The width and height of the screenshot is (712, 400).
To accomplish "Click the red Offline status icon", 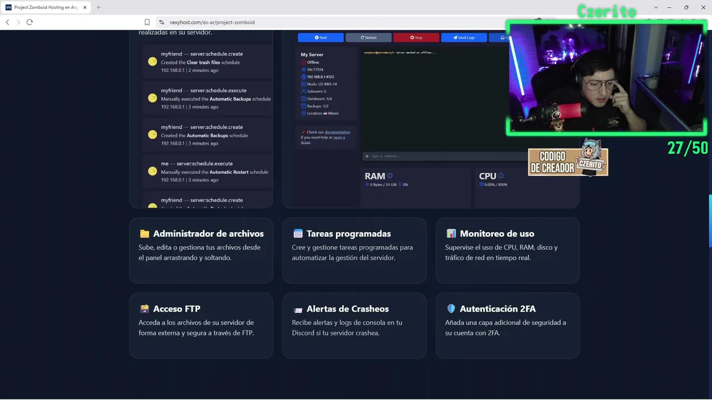I will (303, 62).
